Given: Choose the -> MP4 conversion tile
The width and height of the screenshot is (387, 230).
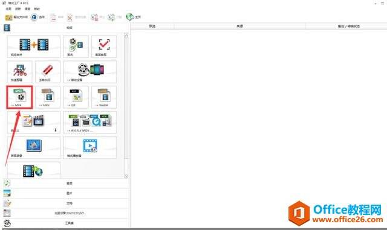Looking at the screenshot, I should click(19, 97).
